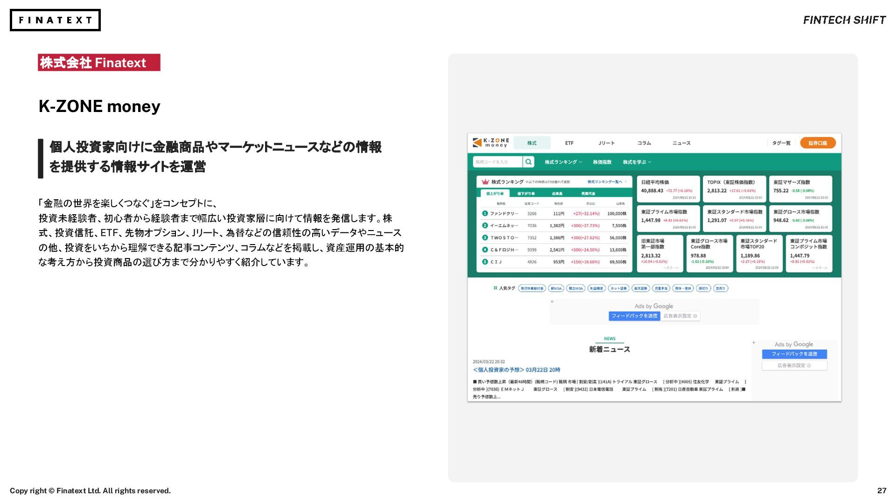
Task: Open the コラム tab
Action: [644, 143]
